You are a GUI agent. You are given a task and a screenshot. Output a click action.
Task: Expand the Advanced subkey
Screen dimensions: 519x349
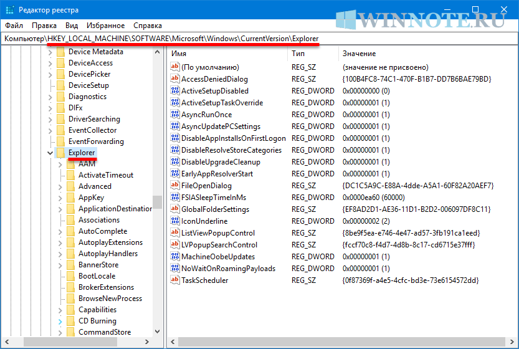point(60,187)
